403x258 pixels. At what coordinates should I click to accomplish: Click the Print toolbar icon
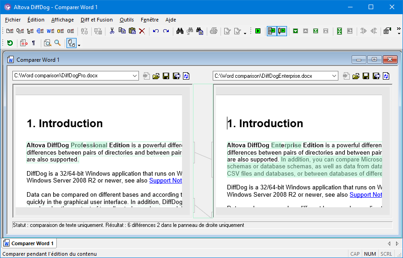tap(213, 31)
